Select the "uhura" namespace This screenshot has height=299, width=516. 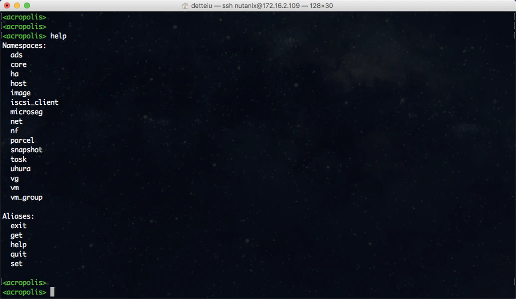(x=20, y=169)
